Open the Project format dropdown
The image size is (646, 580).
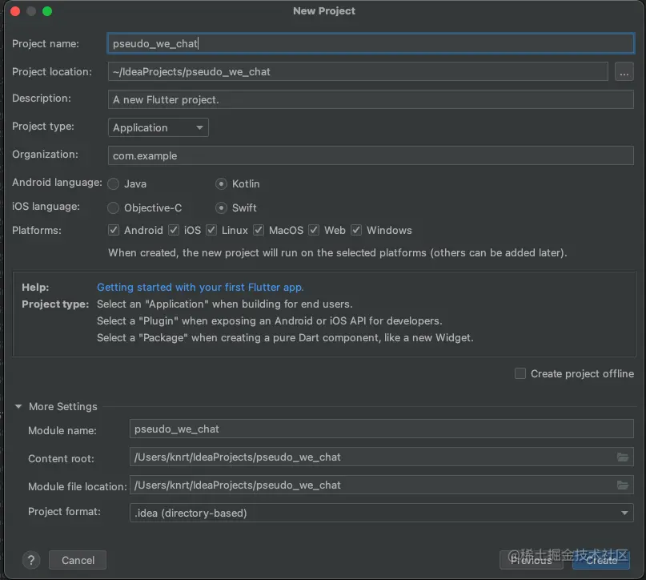[381, 513]
